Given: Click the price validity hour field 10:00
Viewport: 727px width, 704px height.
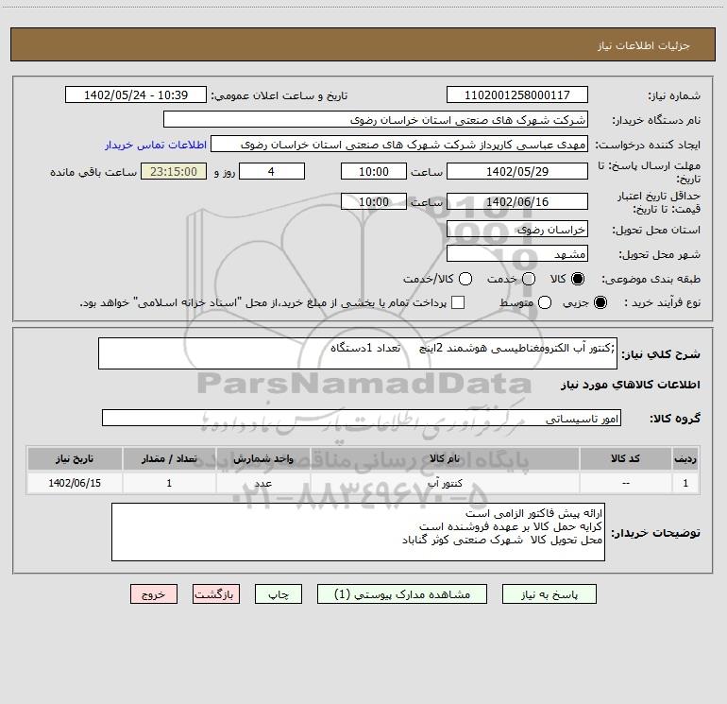Looking at the screenshot, I should coord(374,201).
